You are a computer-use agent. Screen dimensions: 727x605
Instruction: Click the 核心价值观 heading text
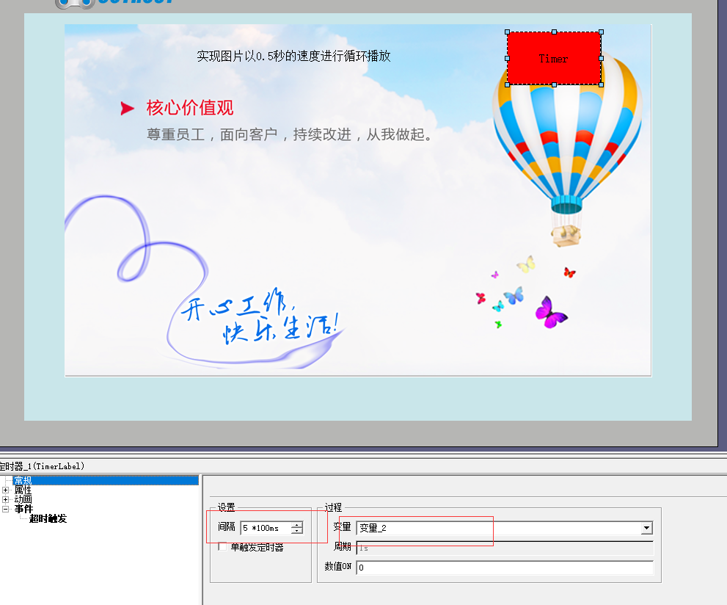click(189, 108)
